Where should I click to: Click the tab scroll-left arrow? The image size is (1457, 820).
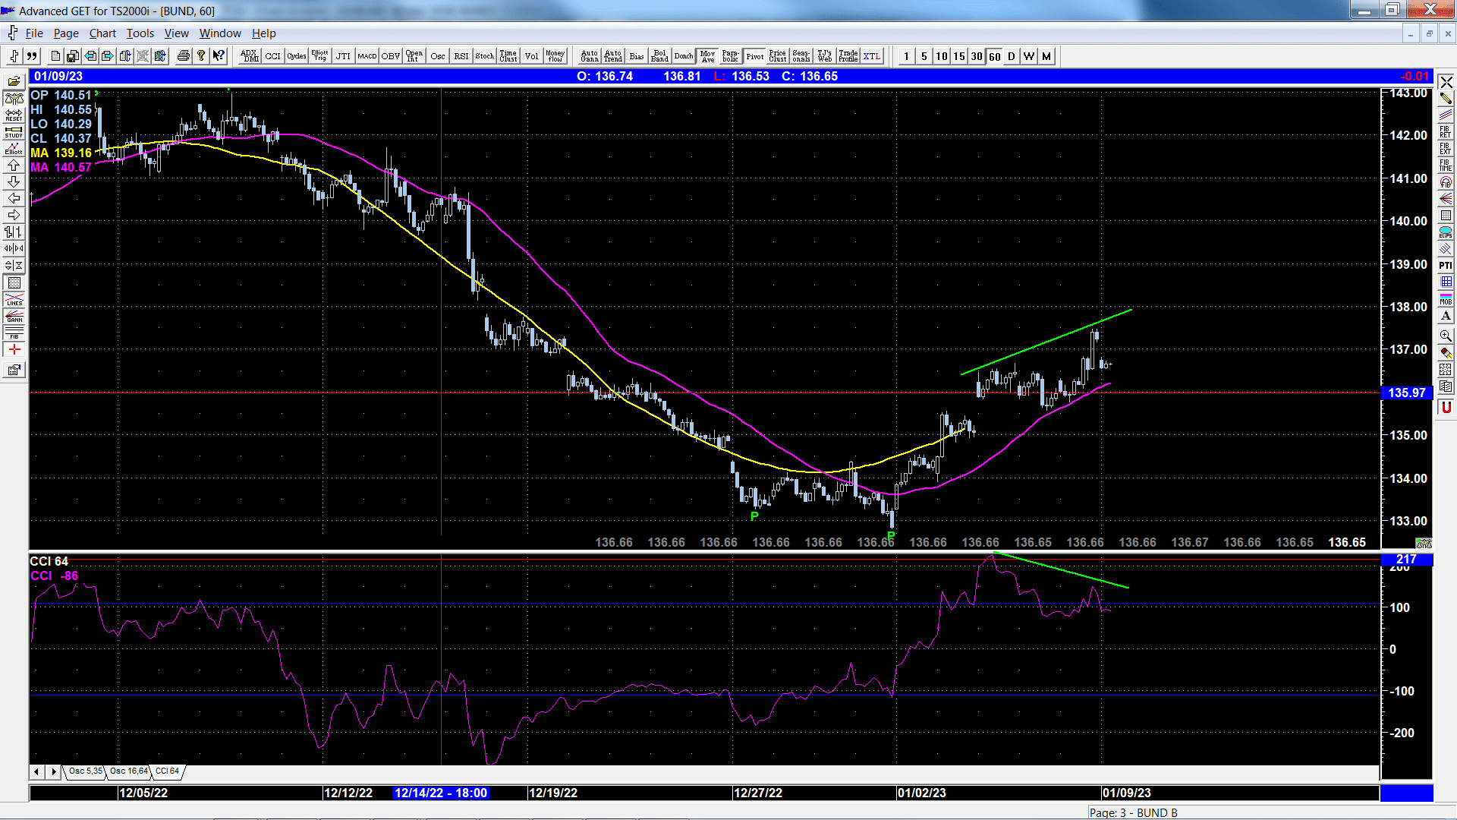[x=36, y=772]
